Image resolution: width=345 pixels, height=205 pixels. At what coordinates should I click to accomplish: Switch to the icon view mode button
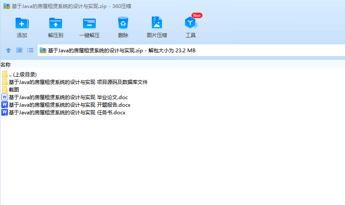tap(19, 50)
